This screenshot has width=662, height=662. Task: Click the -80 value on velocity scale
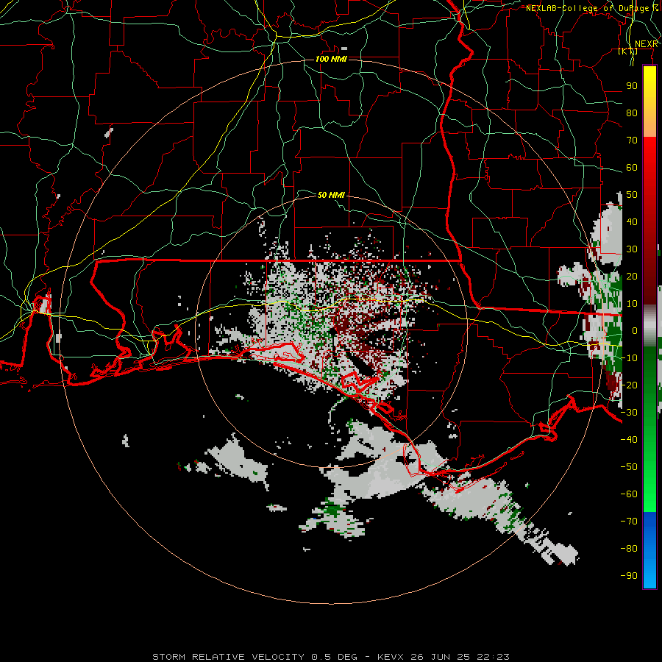629,549
